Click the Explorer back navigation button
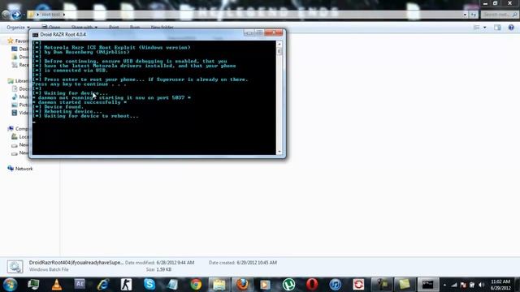This screenshot has width=520, height=292. click(x=6, y=15)
